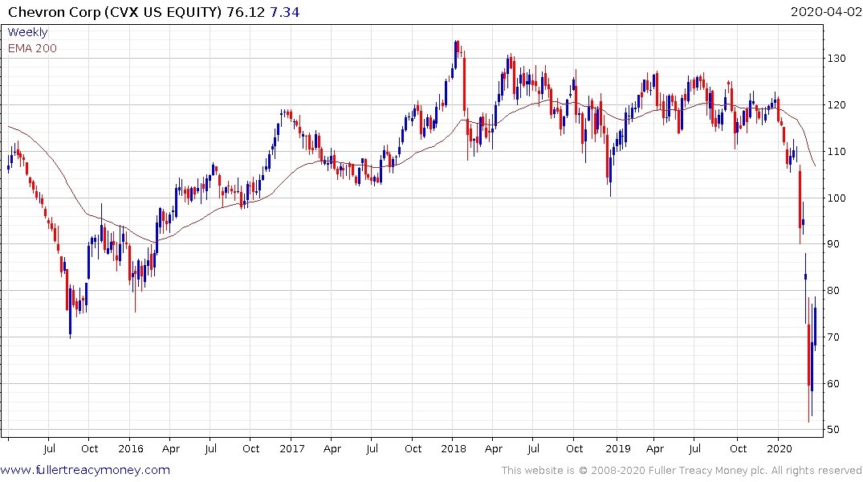Click the www.fullertreacymoney.com link

coord(85,470)
